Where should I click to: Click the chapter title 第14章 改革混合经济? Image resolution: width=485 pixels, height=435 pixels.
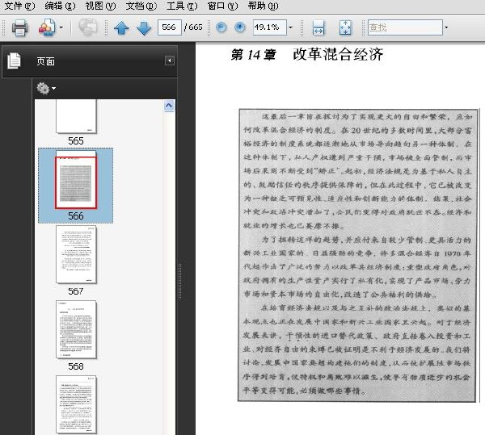[x=307, y=55]
